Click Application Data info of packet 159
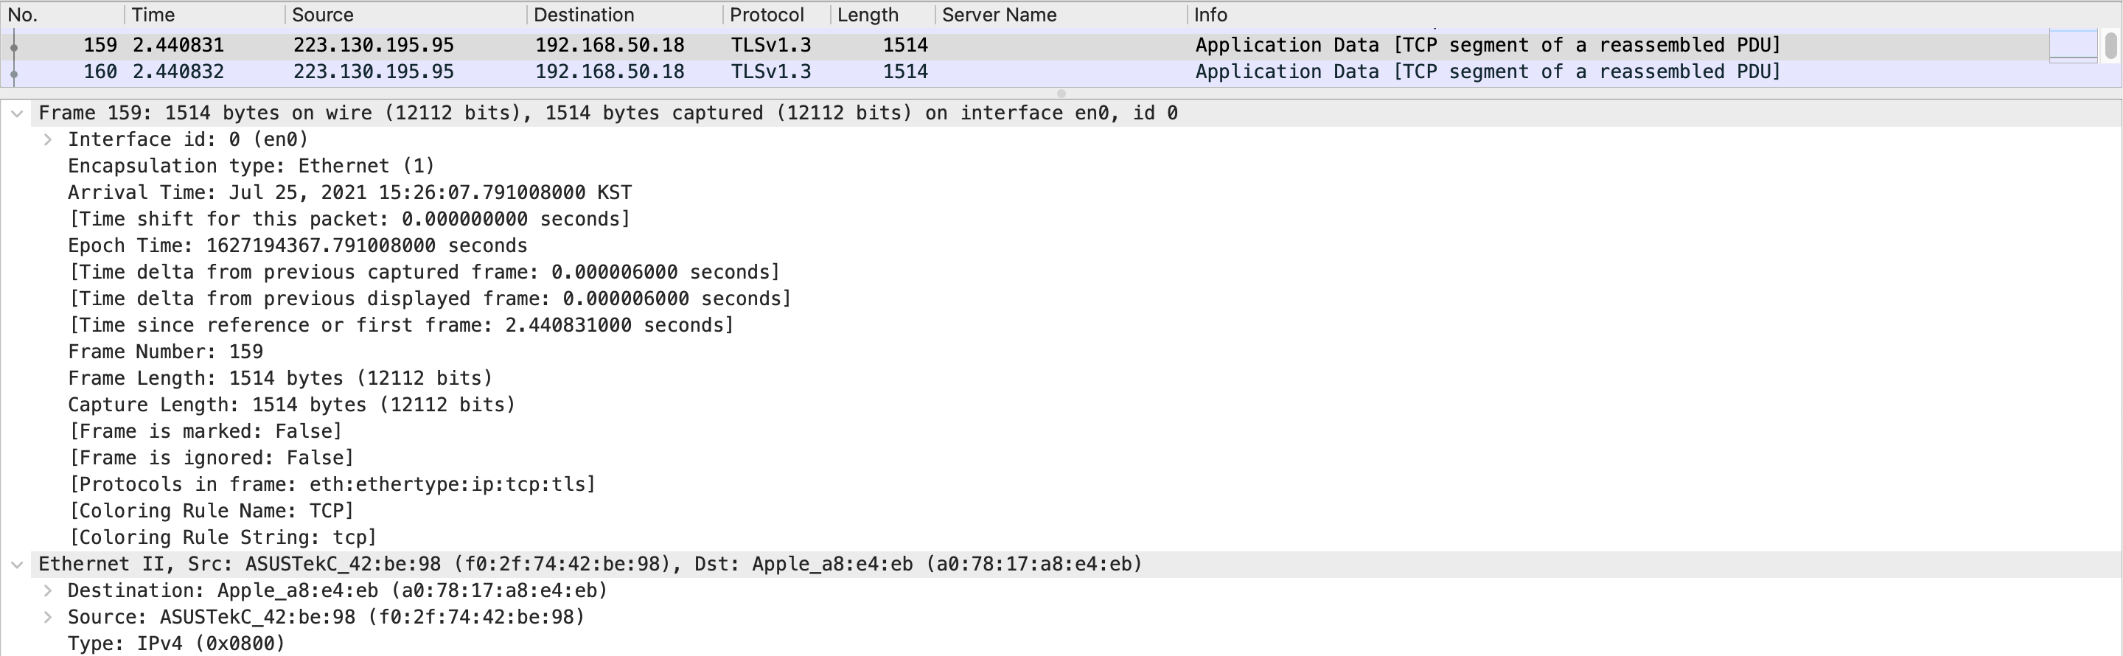Image resolution: width=2123 pixels, height=656 pixels. click(1488, 45)
